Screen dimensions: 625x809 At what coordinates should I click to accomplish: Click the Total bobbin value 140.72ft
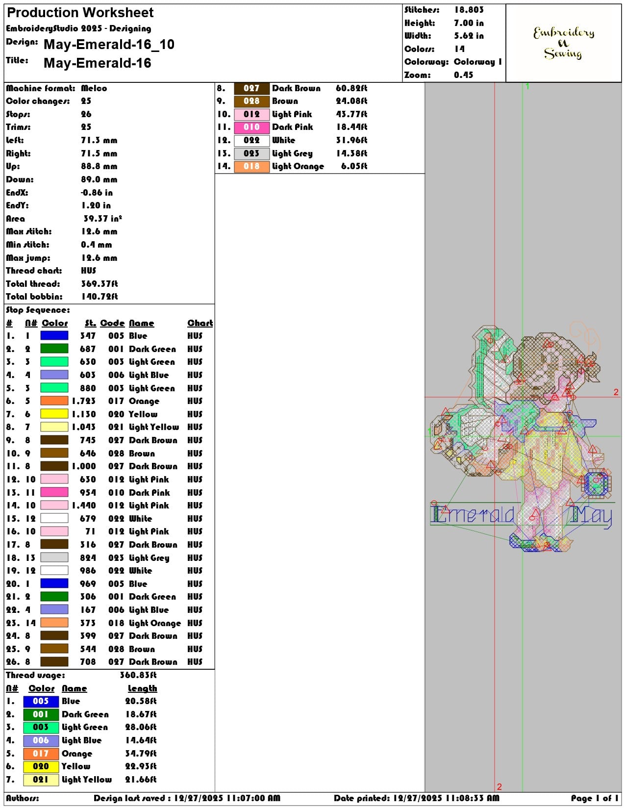tap(100, 297)
